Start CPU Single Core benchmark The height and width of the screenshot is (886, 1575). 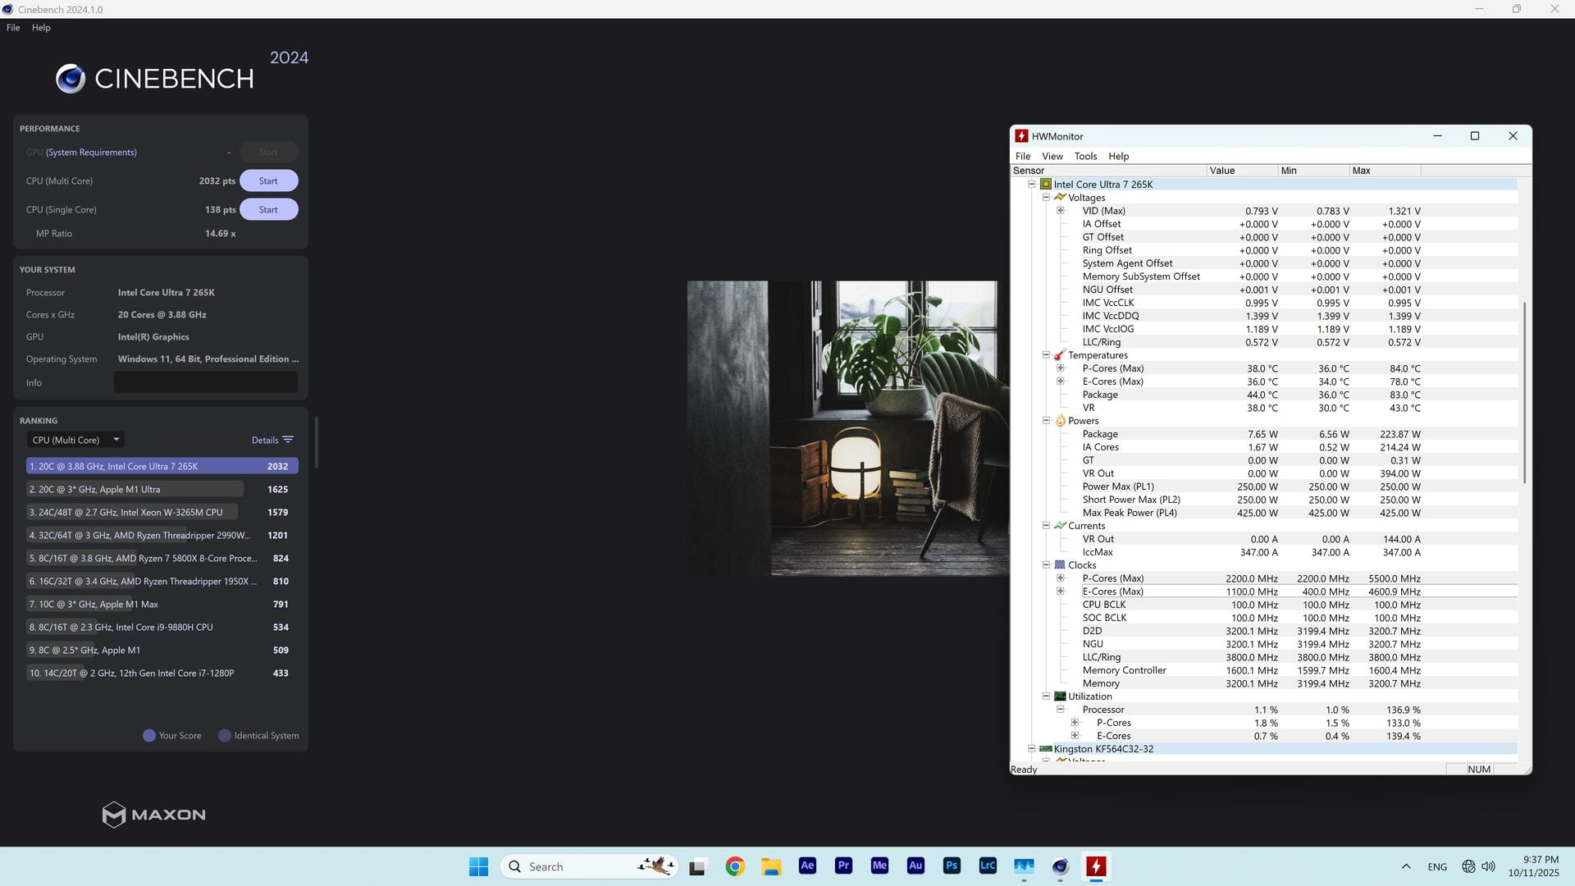(268, 209)
